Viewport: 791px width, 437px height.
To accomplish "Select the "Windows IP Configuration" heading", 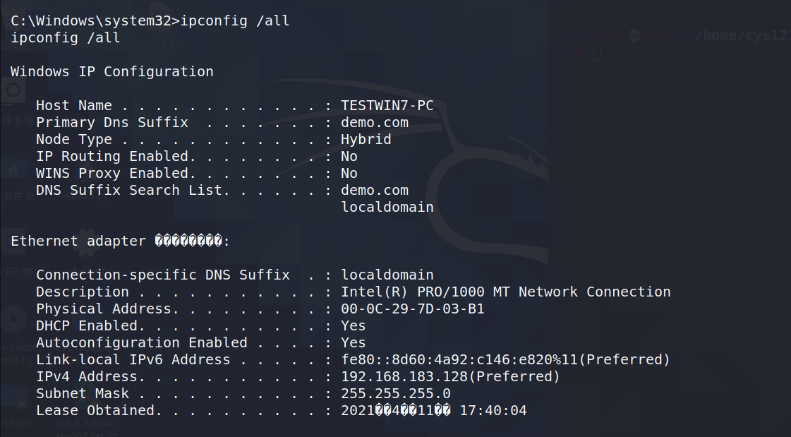I will [x=111, y=71].
